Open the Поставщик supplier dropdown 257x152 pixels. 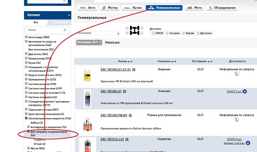tap(98, 33)
